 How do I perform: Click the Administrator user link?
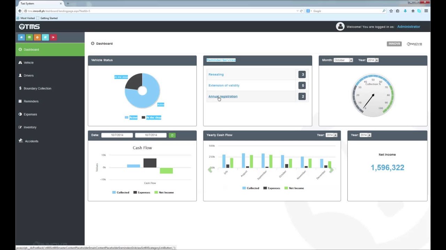tap(408, 27)
